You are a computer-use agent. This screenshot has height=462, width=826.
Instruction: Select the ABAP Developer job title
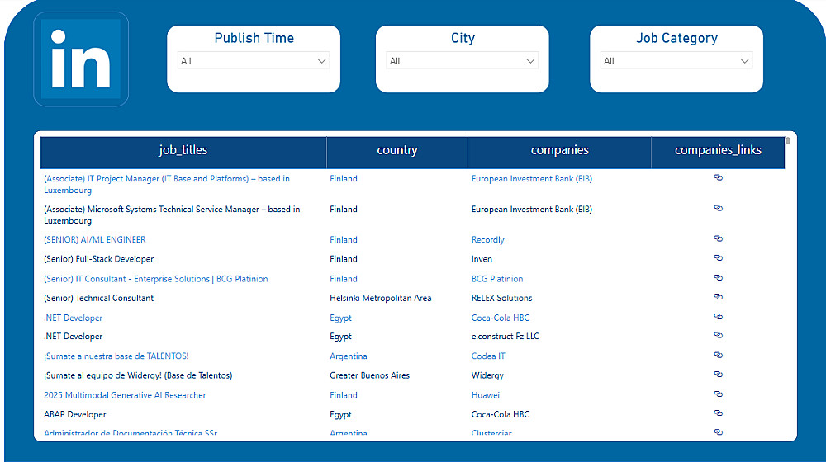click(75, 415)
